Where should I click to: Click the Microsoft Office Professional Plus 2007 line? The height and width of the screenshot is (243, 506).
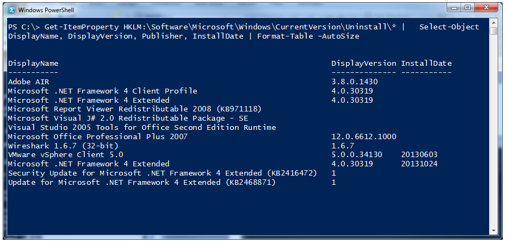97,136
